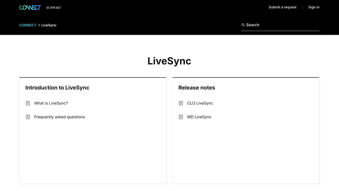Click document icon beside CLO LiveSync
The image size is (339, 191).
point(181,103)
